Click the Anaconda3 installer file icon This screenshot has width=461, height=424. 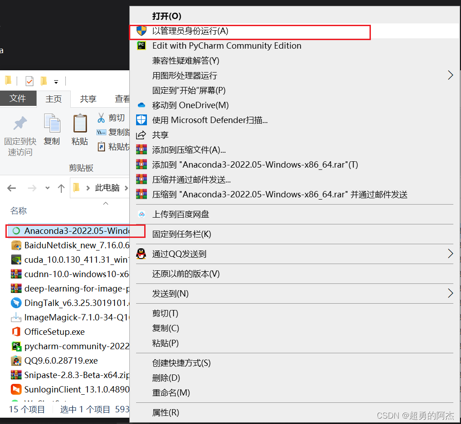click(x=16, y=231)
